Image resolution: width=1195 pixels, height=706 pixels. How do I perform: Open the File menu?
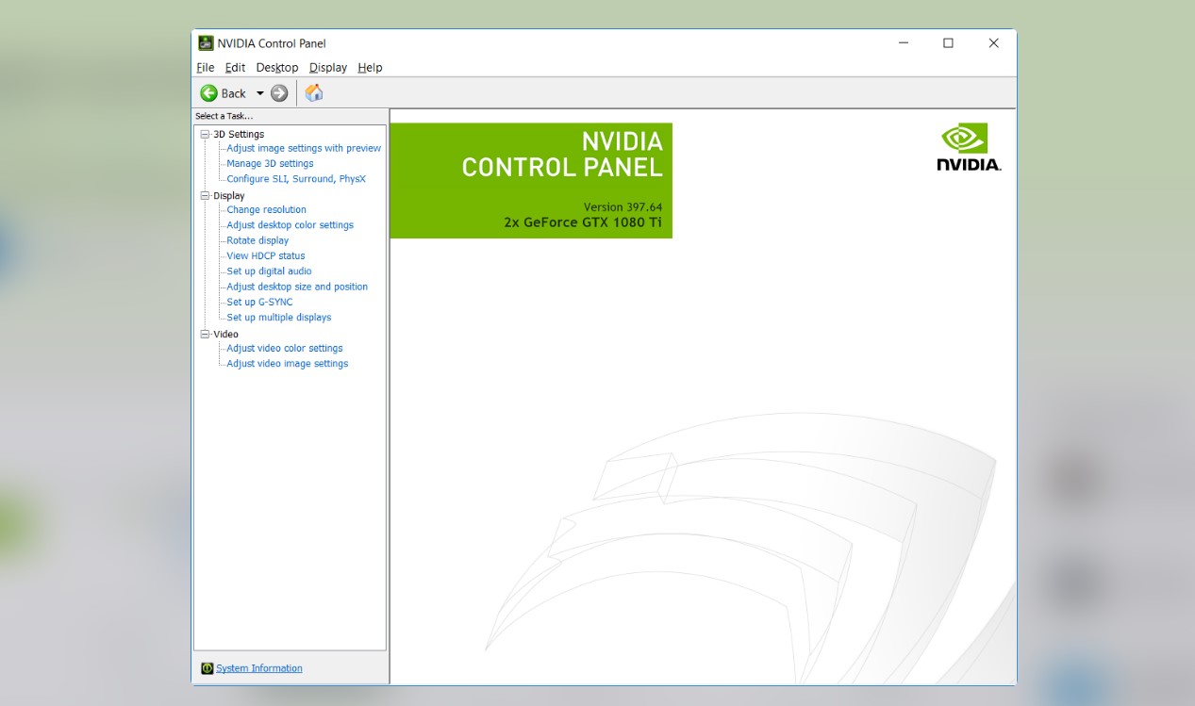pos(206,68)
